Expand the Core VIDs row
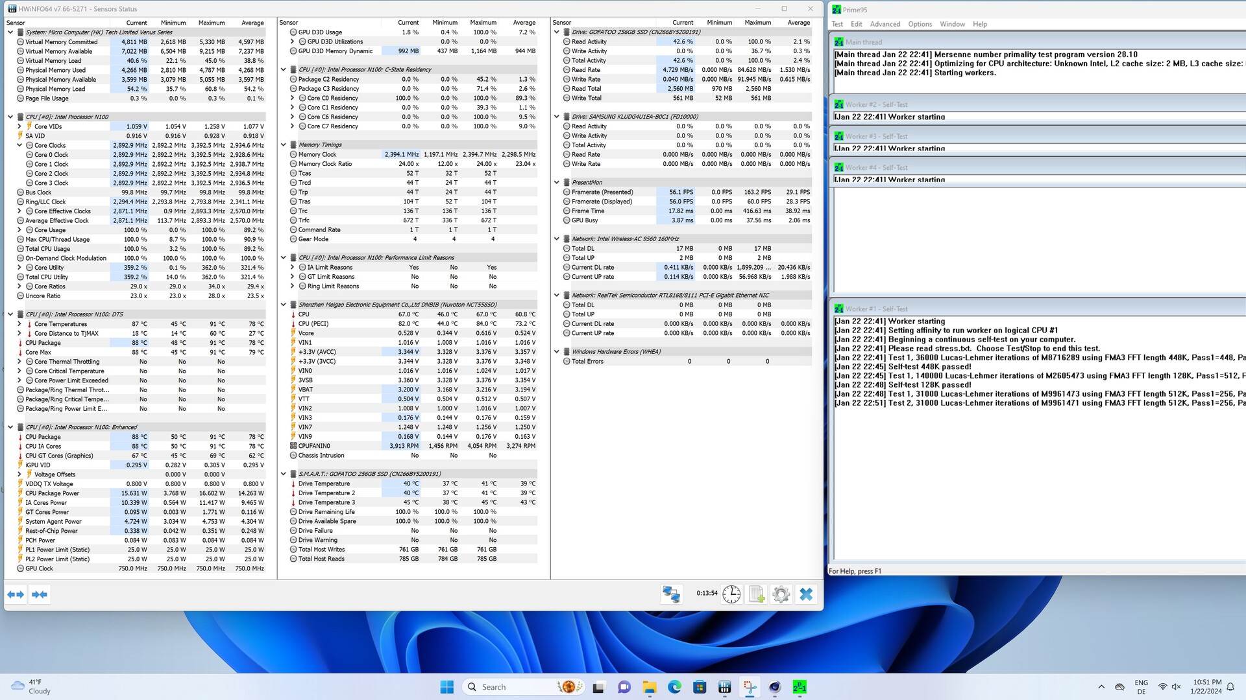 click(19, 126)
